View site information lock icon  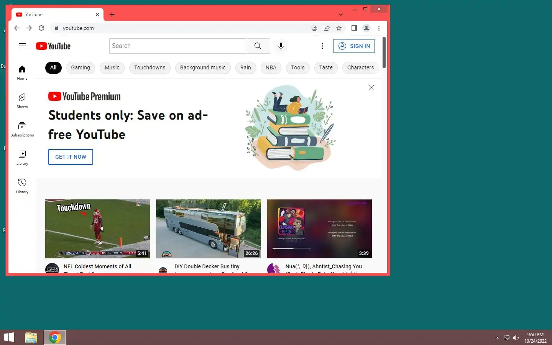click(x=57, y=28)
